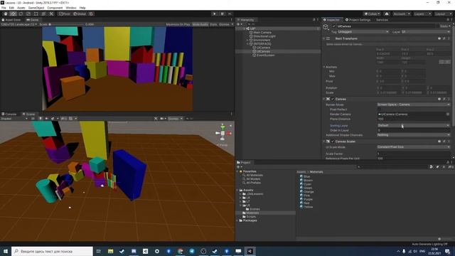This screenshot has height=256, width=455.
Task: Select UICamera in the Hierarchy
Action: [263, 48]
